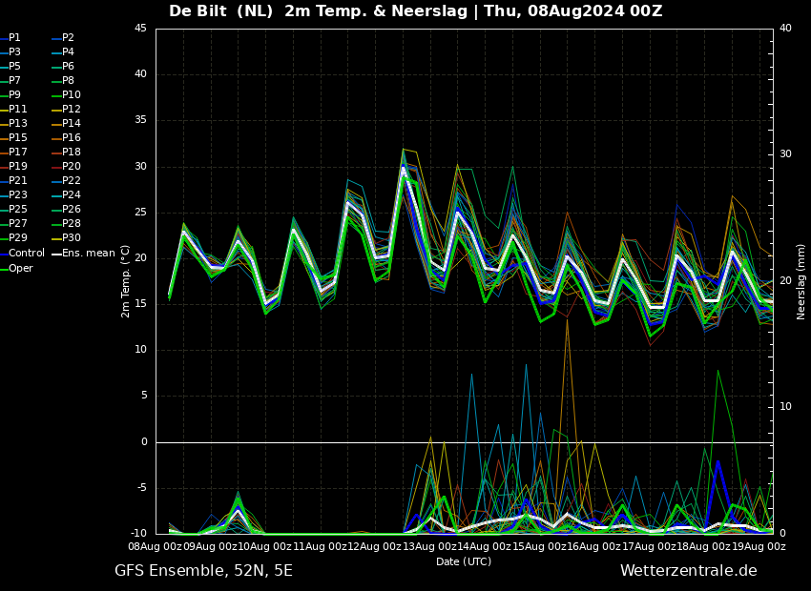The image size is (811, 591).
Task: Click the 09Aug 00z date label
Action: (x=210, y=546)
